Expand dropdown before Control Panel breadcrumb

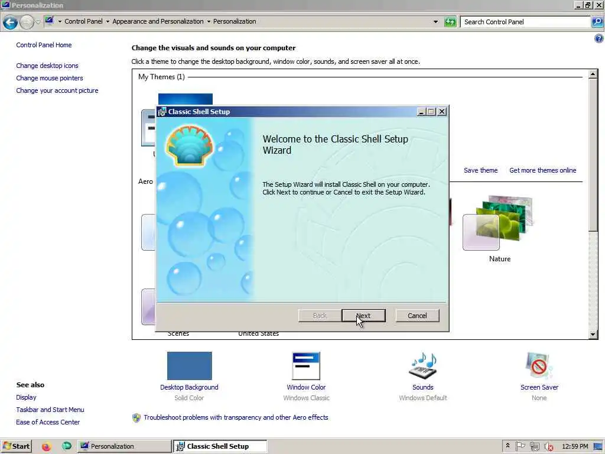[60, 22]
